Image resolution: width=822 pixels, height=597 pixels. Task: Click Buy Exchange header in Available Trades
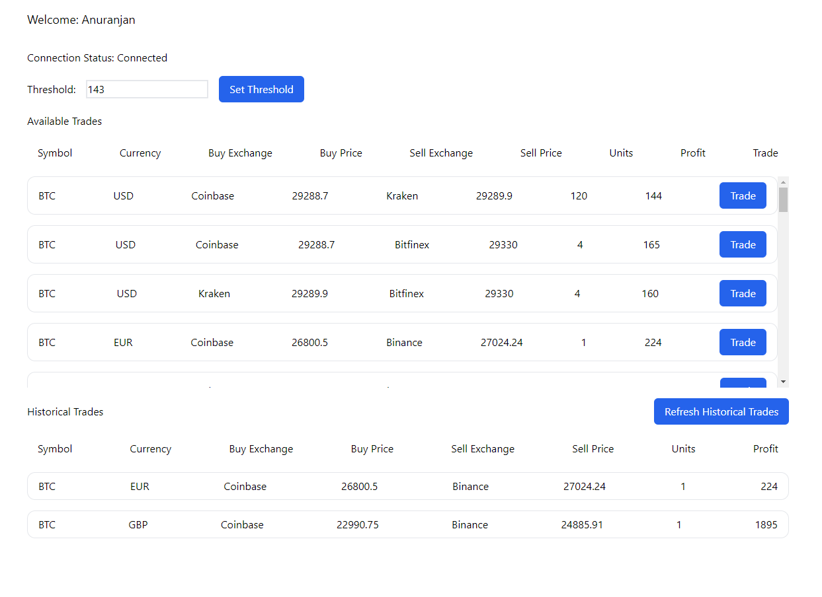(x=240, y=153)
